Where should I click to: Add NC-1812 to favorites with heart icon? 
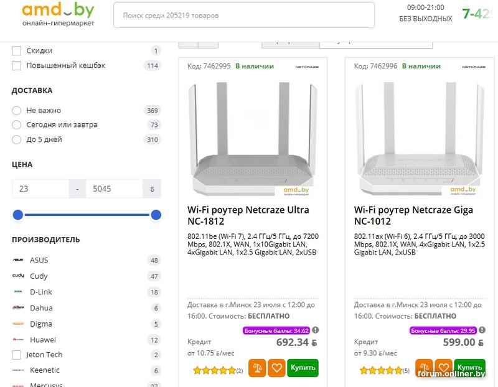[276, 368]
